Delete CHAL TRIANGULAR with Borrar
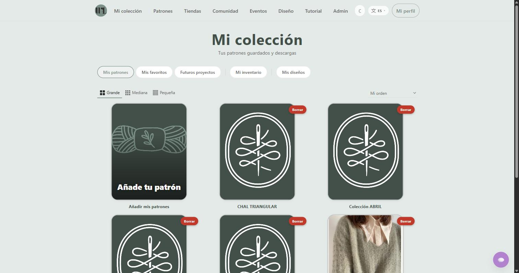 298,110
